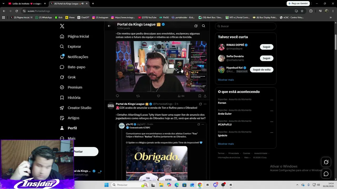Open more options on quoted g3x FC post
The height and width of the screenshot is (189, 337).
tap(203, 124)
